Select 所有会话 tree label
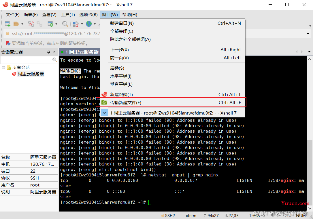 (21, 68)
